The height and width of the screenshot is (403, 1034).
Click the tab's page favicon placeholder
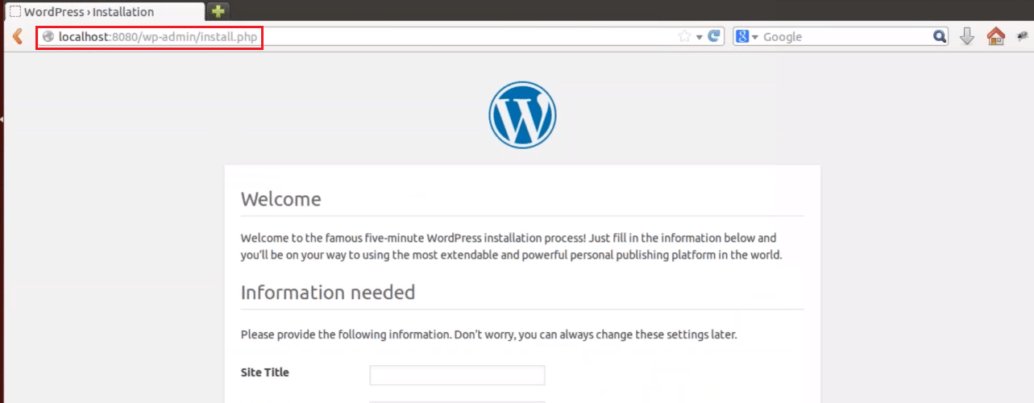click(x=15, y=12)
